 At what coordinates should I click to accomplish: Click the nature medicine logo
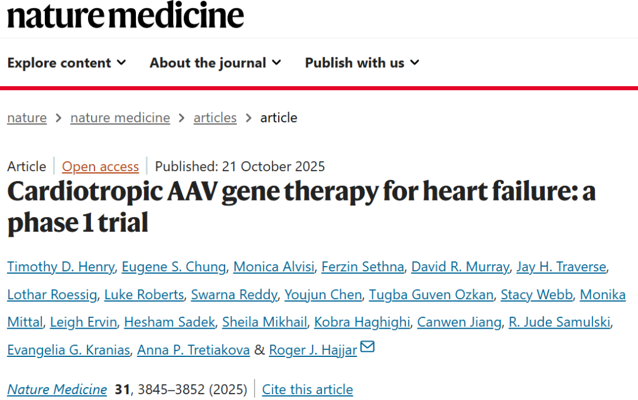click(125, 16)
